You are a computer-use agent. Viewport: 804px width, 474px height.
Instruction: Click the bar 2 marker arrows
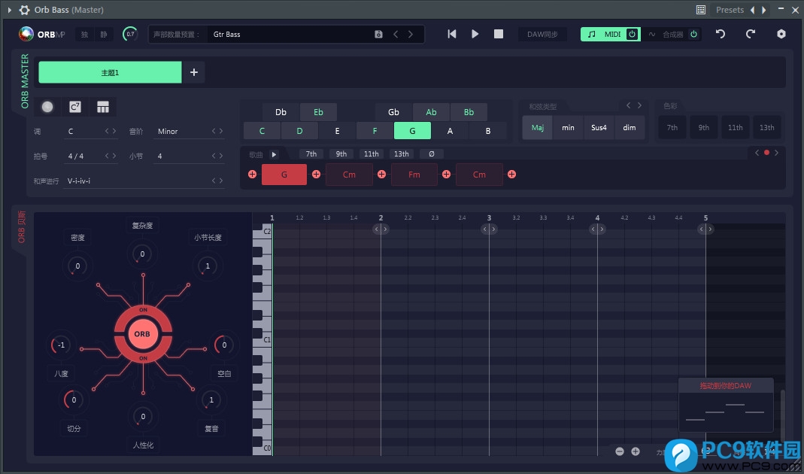point(381,229)
